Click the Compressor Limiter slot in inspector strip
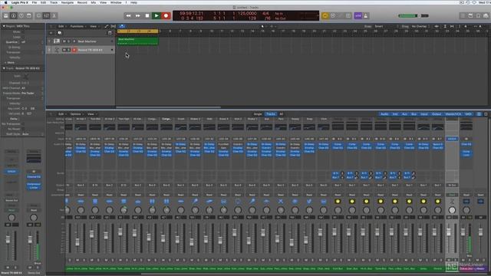Image resolution: width=491 pixels, height=276 pixels. [34, 186]
